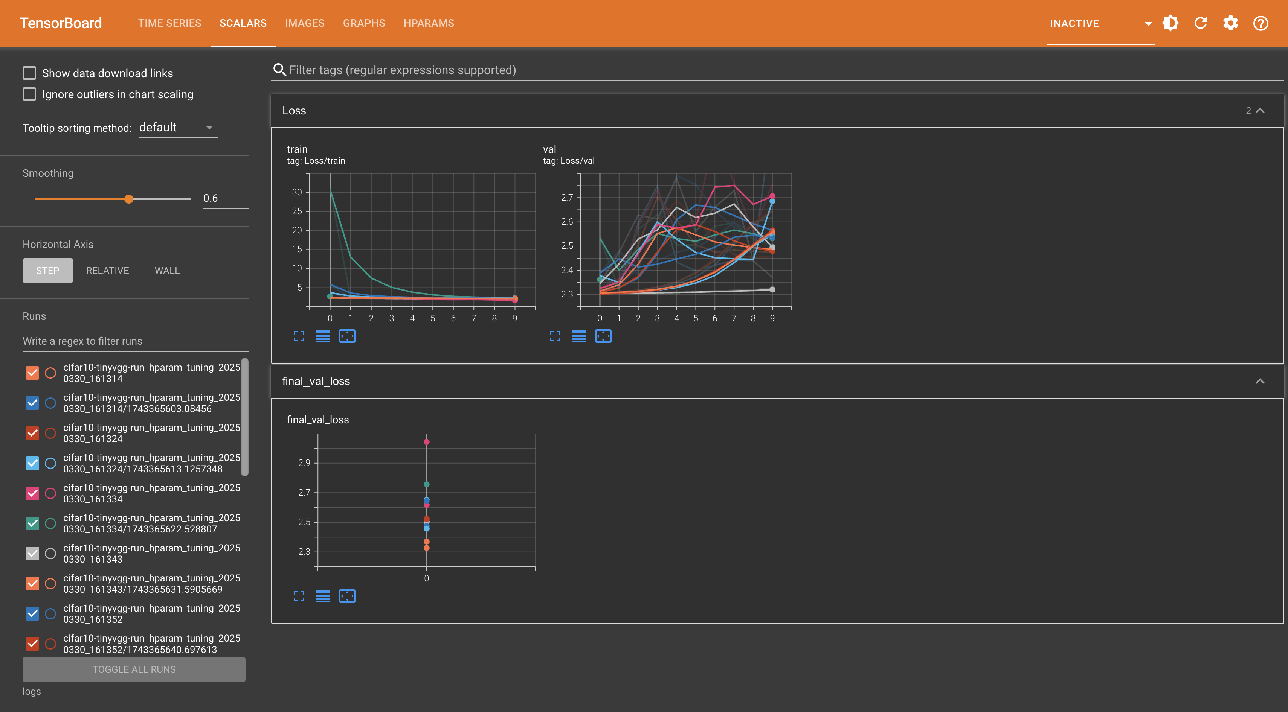Image resolution: width=1288 pixels, height=712 pixels.
Task: Expand the Loss/train chart to full size
Action: [299, 336]
